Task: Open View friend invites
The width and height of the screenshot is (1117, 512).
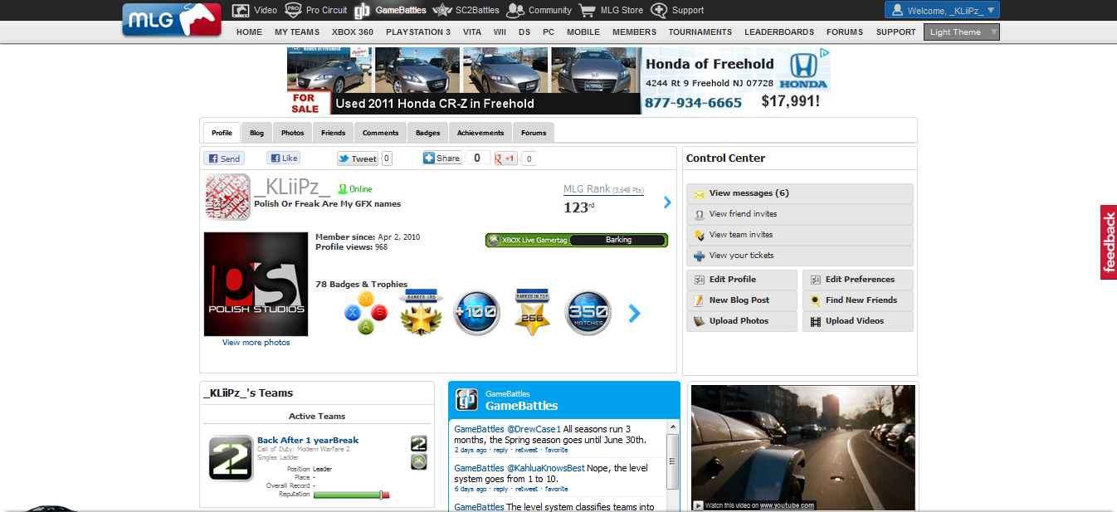Action: pyautogui.click(x=800, y=214)
